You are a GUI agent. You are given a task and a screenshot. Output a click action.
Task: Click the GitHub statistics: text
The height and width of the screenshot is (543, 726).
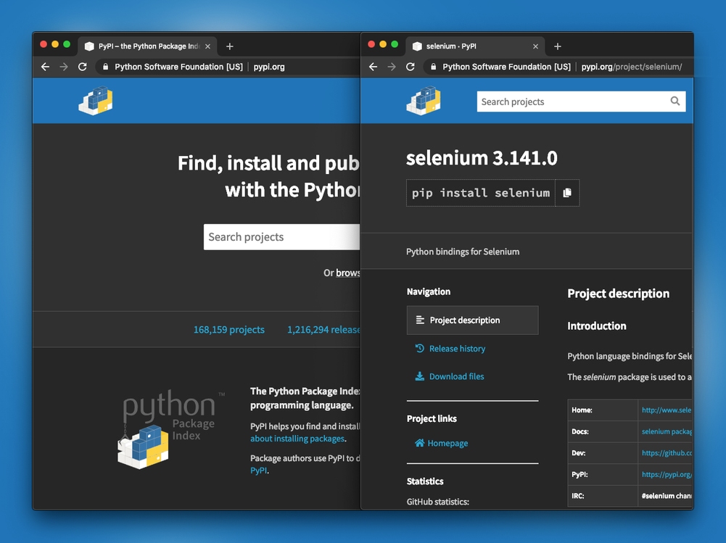(x=437, y=502)
